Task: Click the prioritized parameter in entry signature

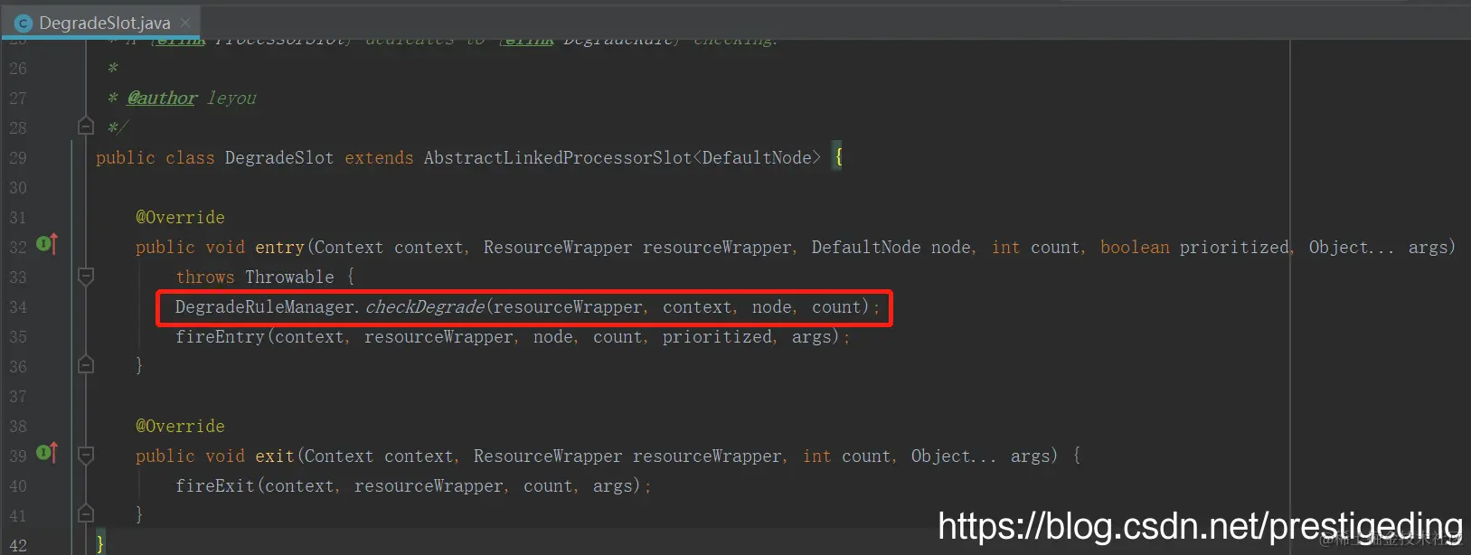Action: pos(1234,247)
